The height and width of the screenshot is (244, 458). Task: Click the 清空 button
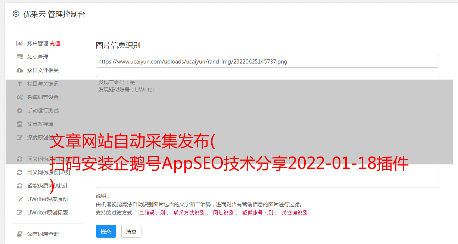pos(131,231)
